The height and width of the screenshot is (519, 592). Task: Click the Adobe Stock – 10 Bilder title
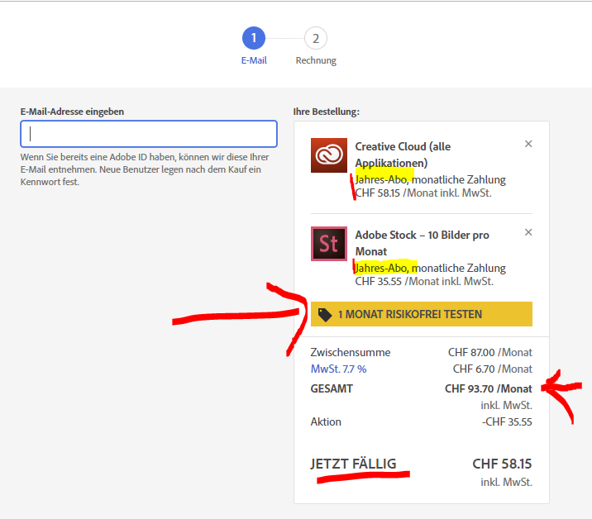tap(423, 243)
